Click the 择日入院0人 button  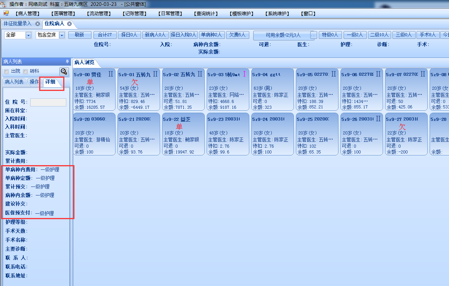183,35
